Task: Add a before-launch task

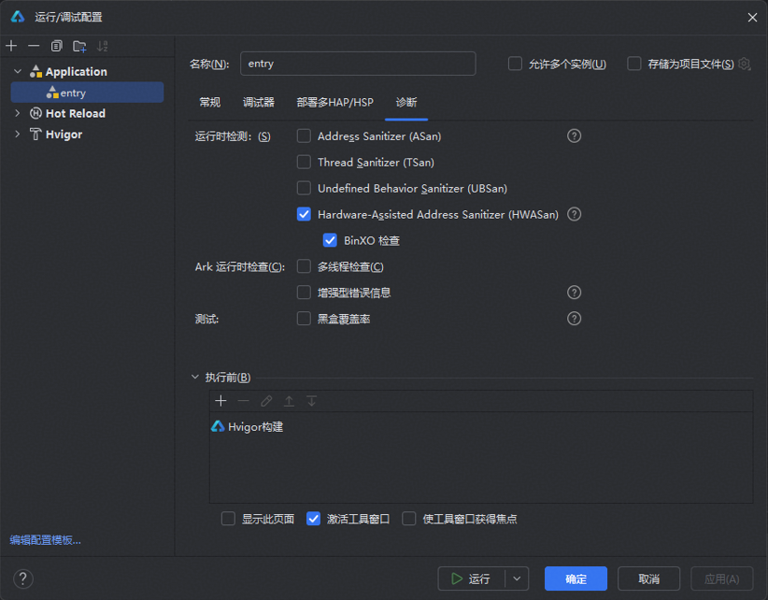Action: click(x=220, y=401)
